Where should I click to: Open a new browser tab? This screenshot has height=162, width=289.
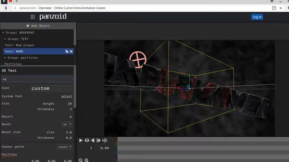click(17, 1)
